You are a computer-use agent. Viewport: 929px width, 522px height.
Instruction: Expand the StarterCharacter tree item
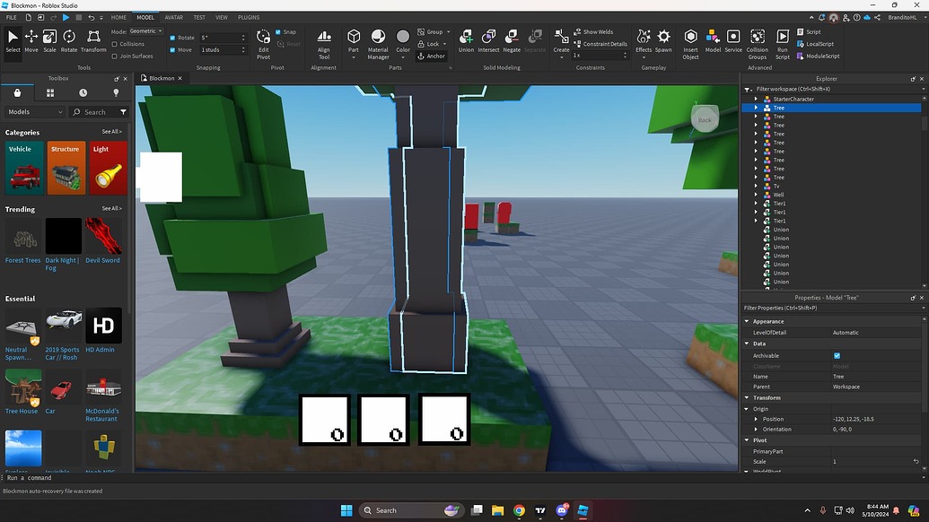pyautogui.click(x=756, y=99)
